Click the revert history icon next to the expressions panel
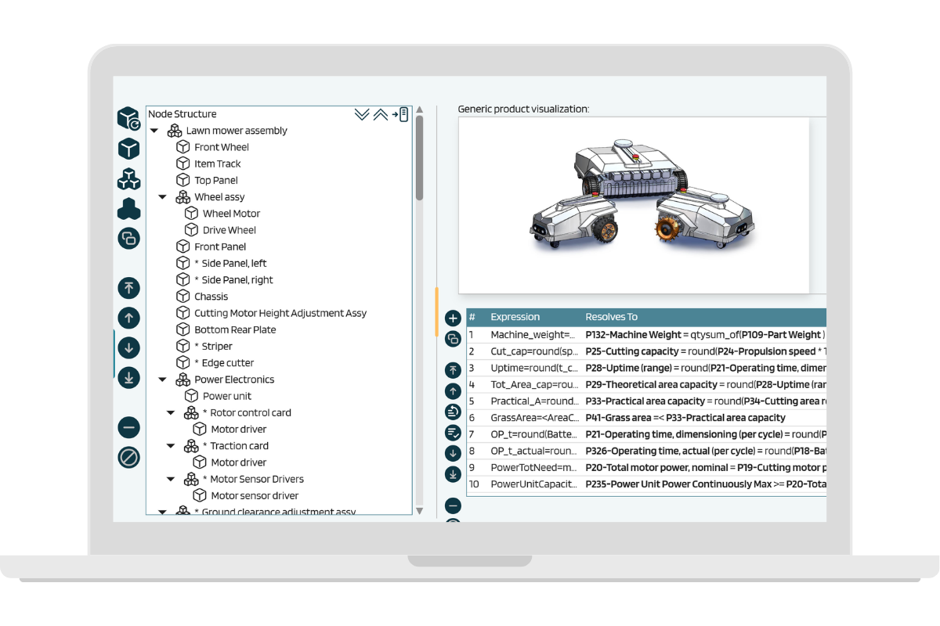Screen dimensions: 940x626 point(453,412)
